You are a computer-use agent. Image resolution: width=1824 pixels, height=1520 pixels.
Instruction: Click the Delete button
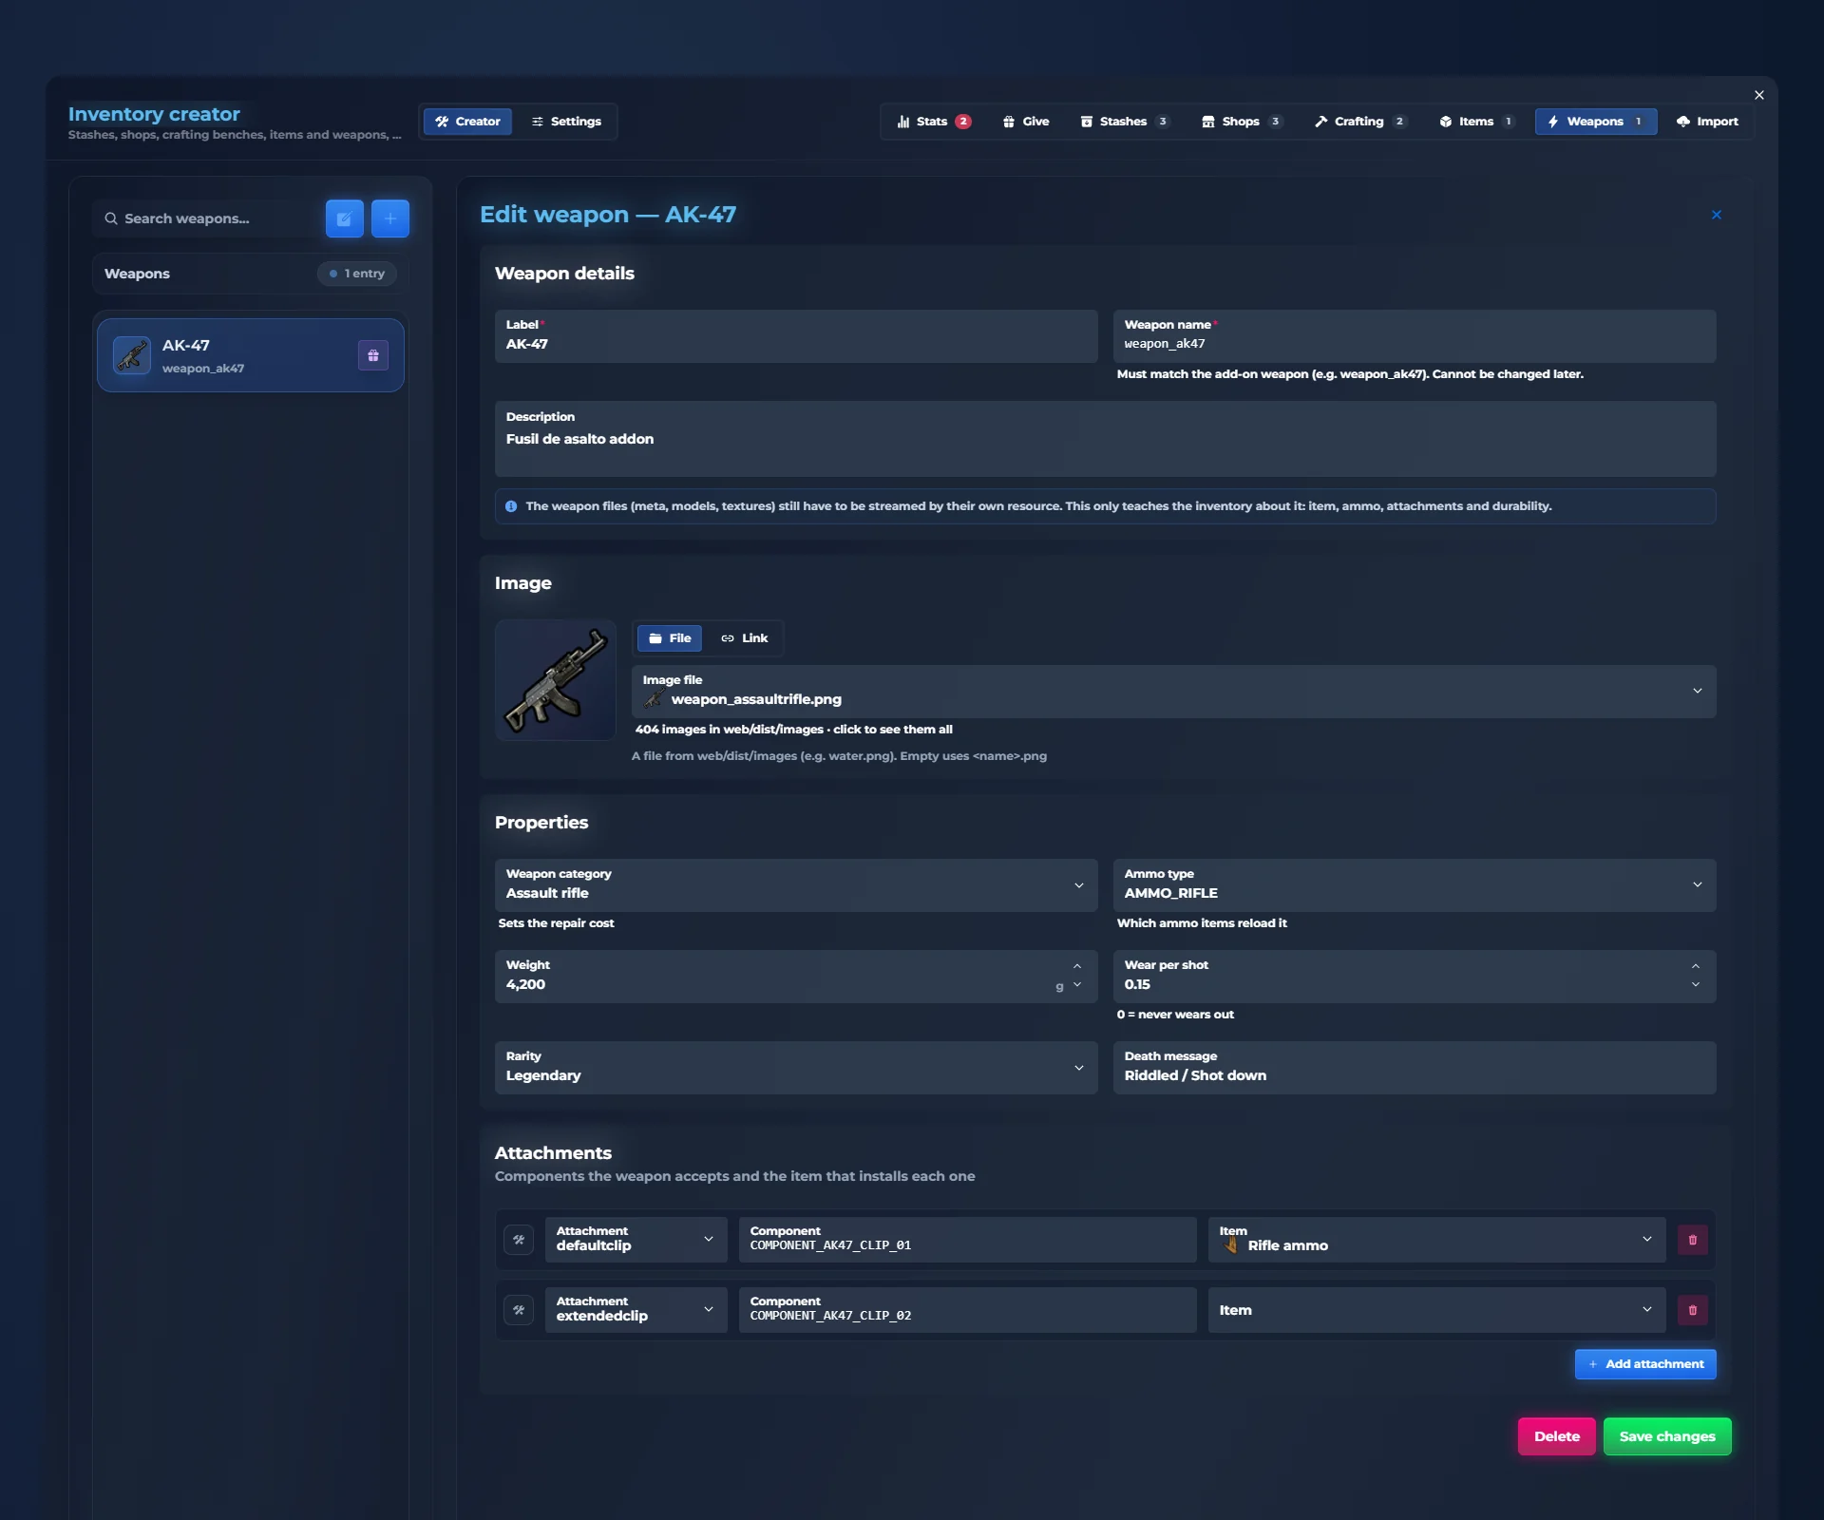point(1557,1436)
